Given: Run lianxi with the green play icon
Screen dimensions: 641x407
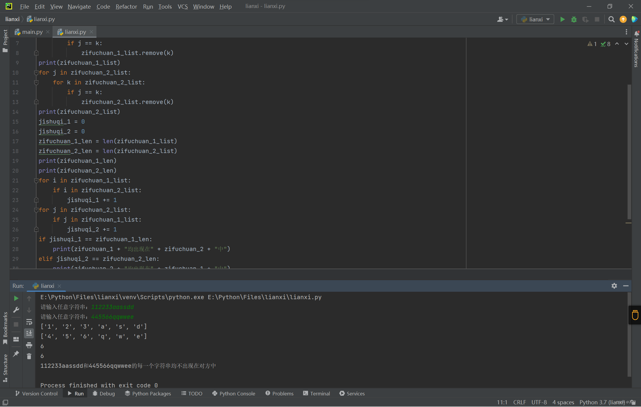Looking at the screenshot, I should (x=562, y=19).
